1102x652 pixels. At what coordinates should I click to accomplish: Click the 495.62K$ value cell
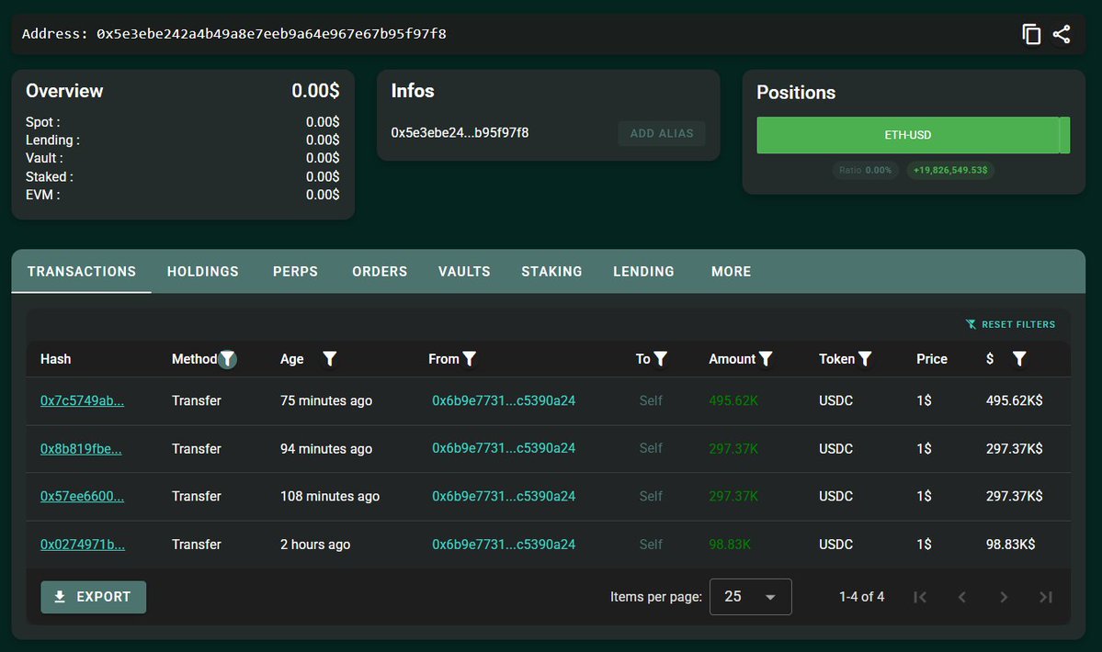[1014, 400]
